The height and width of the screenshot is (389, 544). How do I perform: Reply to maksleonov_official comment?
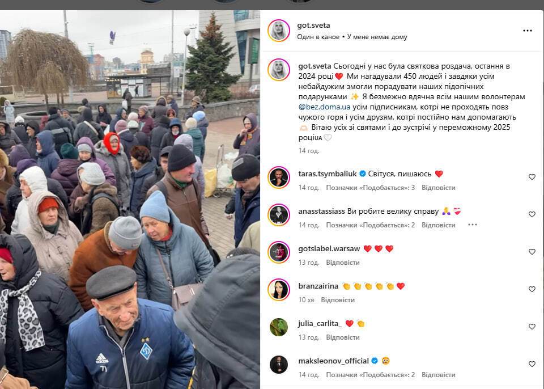(438, 375)
